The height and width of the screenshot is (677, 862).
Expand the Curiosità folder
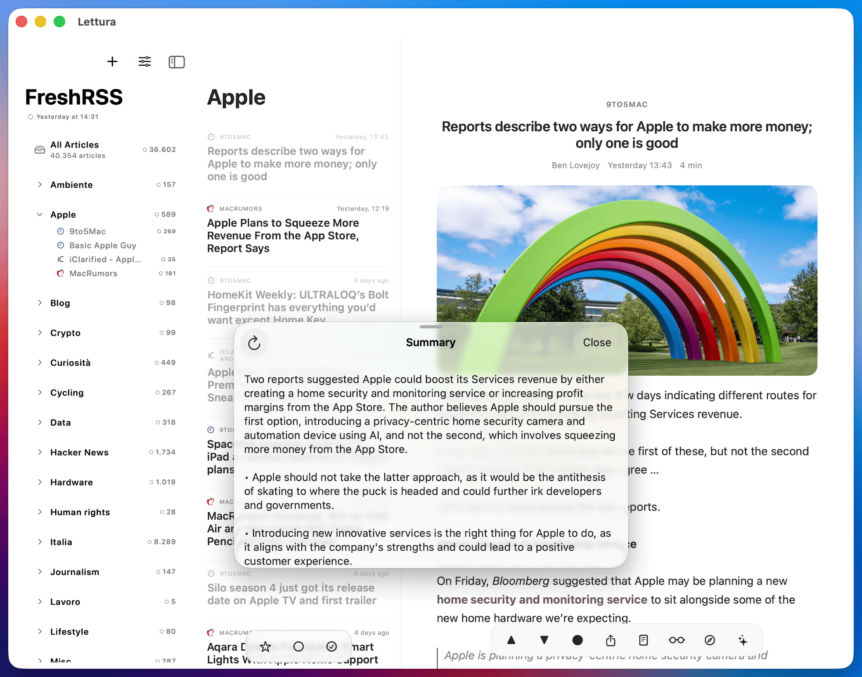[x=40, y=363]
